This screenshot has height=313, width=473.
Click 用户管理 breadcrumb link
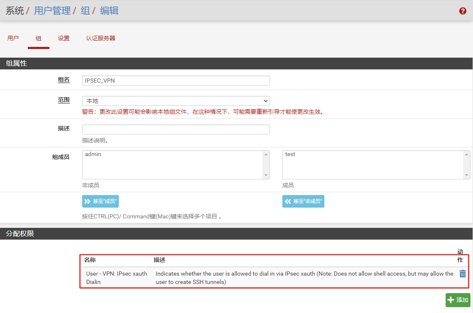coord(52,11)
